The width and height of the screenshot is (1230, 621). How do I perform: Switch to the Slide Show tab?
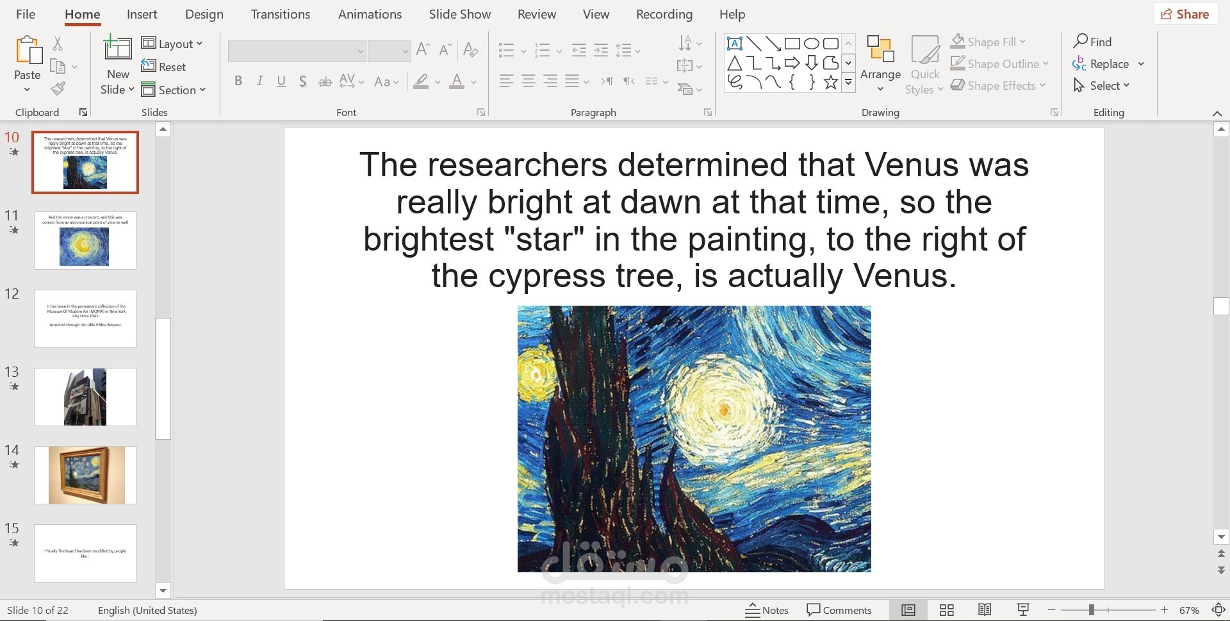[459, 14]
